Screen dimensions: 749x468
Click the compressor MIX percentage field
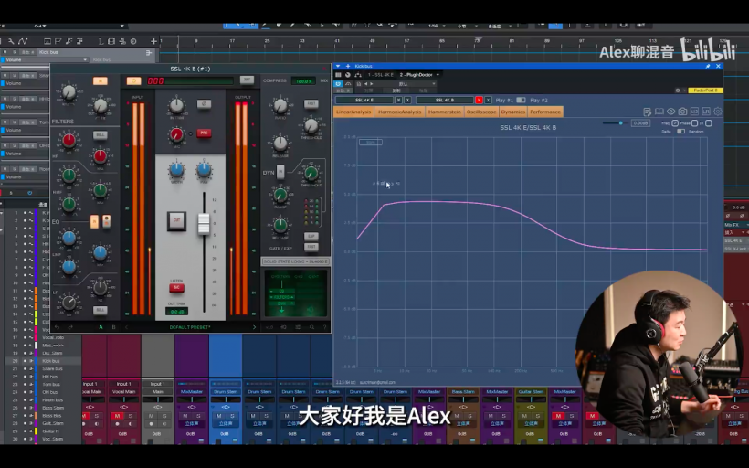303,80
